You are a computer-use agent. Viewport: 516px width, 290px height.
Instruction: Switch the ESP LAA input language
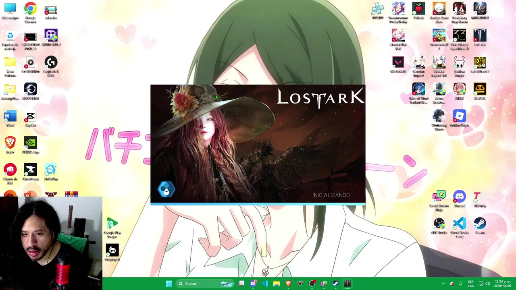[470, 284]
